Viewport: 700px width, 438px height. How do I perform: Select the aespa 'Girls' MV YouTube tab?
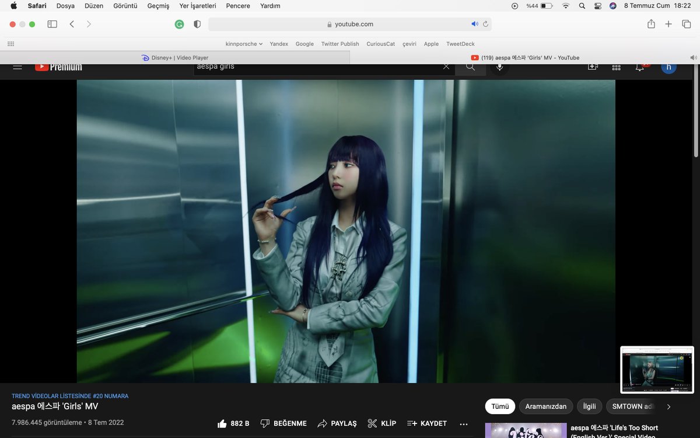(x=525, y=57)
